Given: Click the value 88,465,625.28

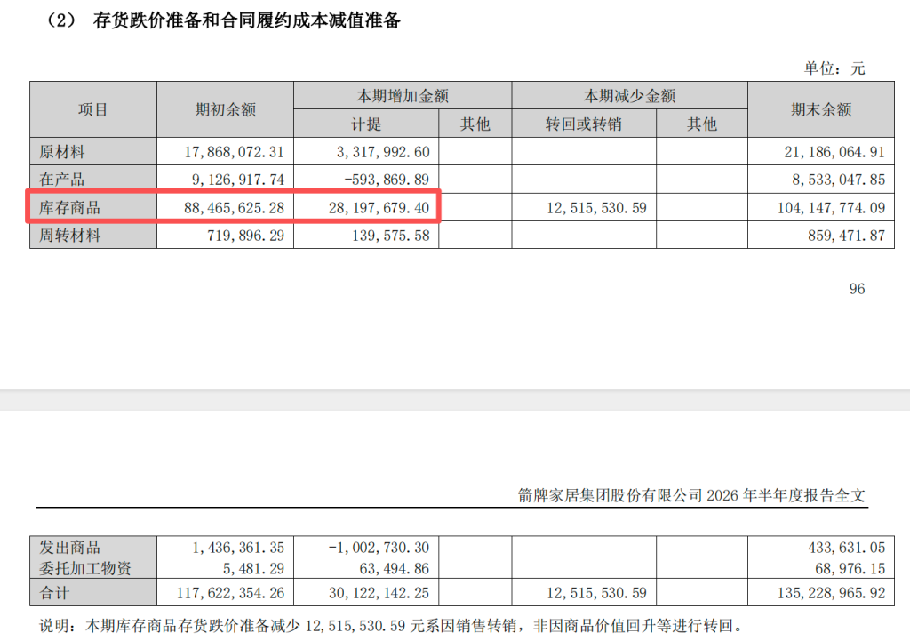Looking at the screenshot, I should [235, 208].
